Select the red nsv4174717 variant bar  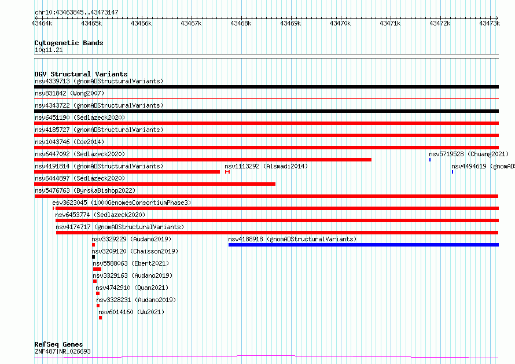coord(277,233)
